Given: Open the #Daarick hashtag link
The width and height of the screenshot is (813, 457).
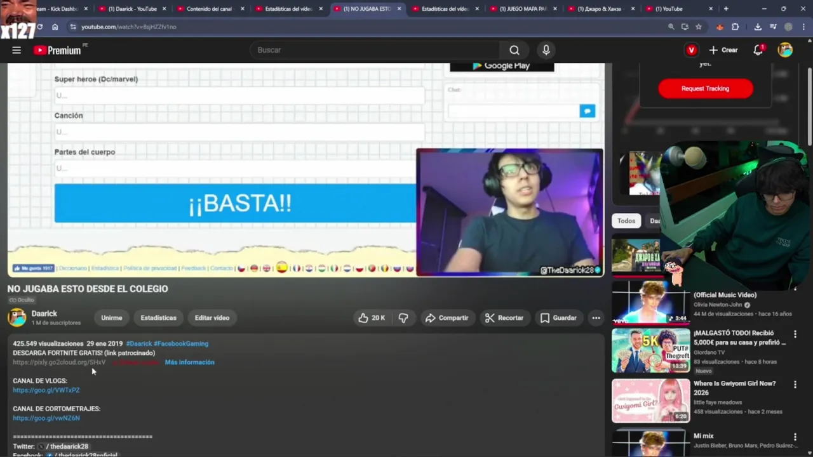Looking at the screenshot, I should point(138,343).
